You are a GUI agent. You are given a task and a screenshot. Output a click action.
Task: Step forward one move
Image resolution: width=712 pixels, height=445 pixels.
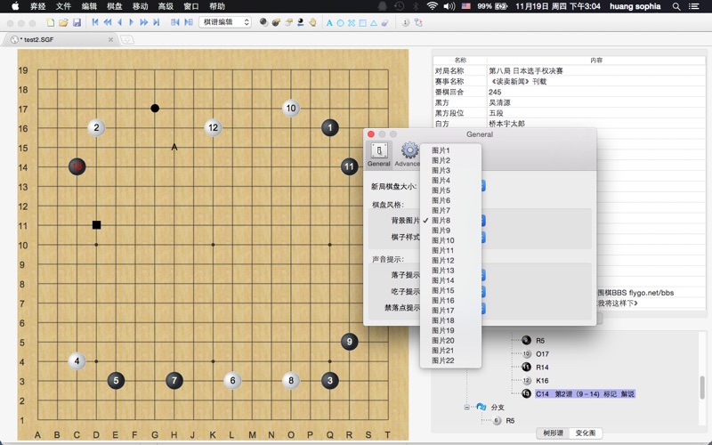click(132, 22)
